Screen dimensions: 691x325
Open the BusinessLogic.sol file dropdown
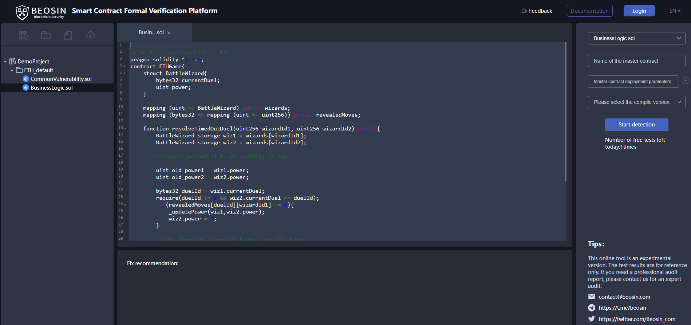(x=636, y=38)
